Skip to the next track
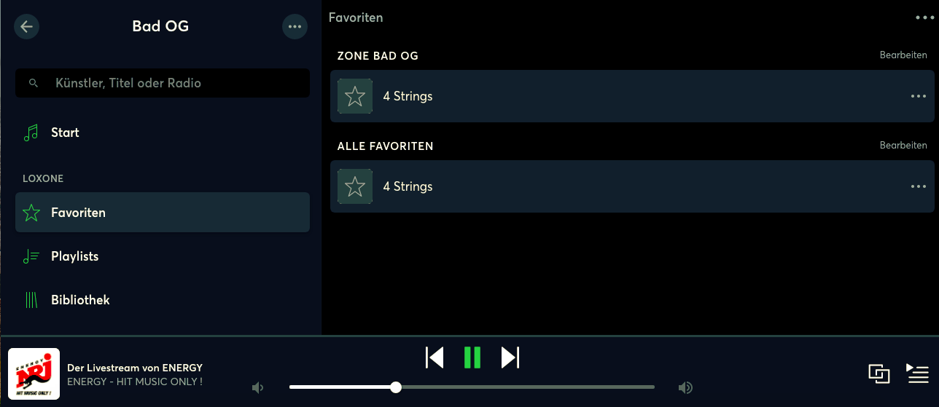Image resolution: width=939 pixels, height=407 pixels. click(510, 357)
